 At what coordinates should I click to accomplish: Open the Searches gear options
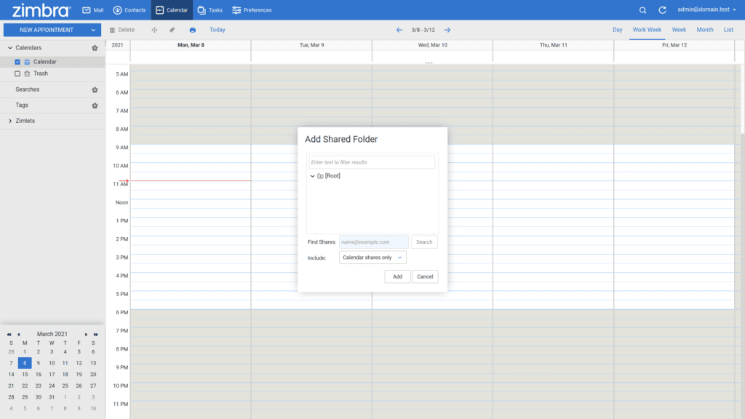point(95,89)
